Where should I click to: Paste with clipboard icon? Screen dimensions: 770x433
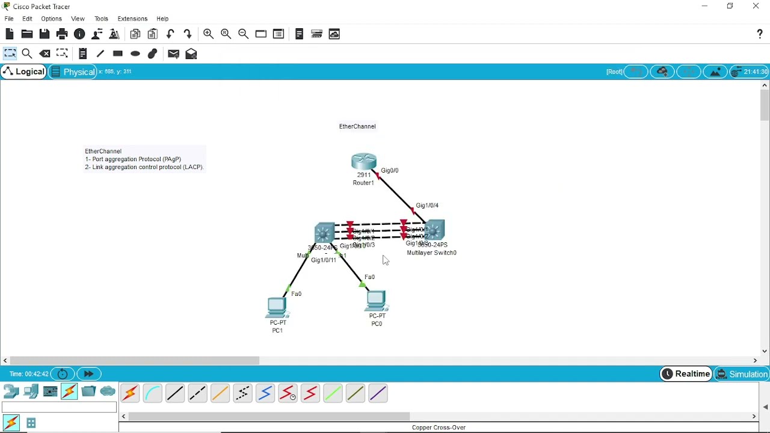[x=153, y=34]
